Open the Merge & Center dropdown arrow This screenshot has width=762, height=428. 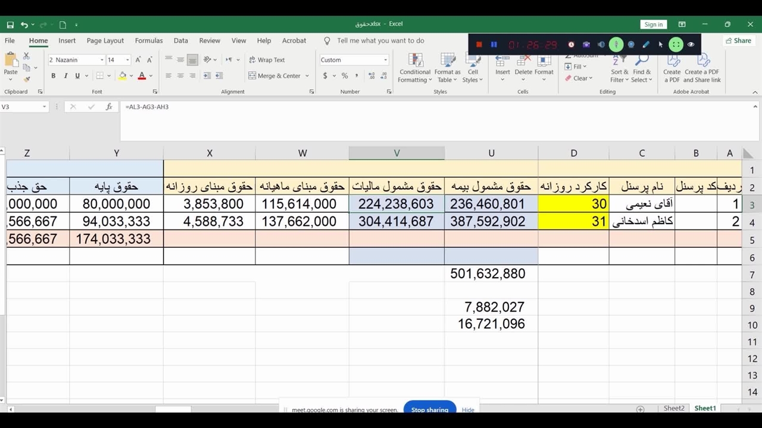[307, 76]
